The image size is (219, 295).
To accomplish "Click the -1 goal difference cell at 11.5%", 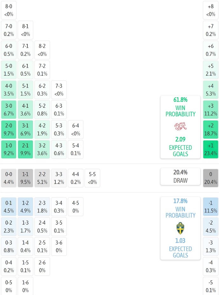I will point(211,207).
